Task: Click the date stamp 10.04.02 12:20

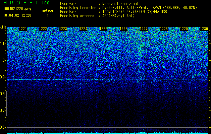Action: 17,15
